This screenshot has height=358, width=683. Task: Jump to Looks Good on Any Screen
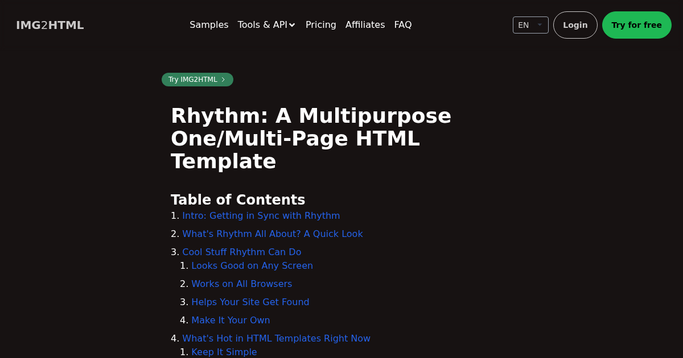pyautogui.click(x=252, y=266)
